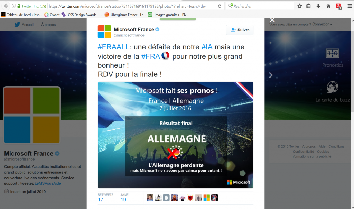Show bookmarks list icon in toolbar
The image size is (354, 209).
point(308,6)
